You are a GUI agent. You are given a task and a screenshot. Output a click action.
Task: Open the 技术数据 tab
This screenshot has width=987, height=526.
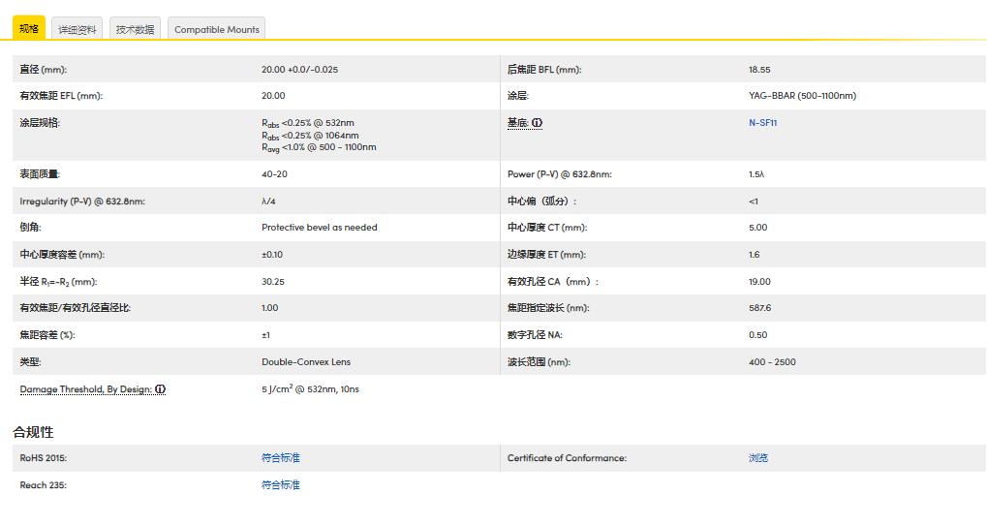pyautogui.click(x=135, y=29)
